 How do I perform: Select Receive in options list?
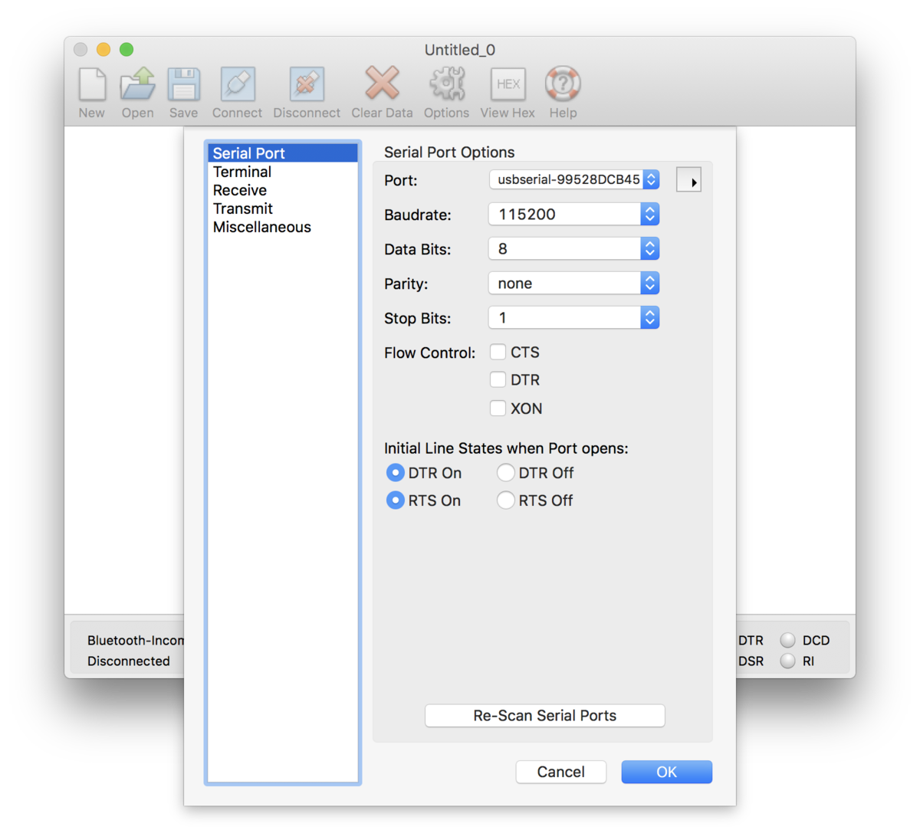coord(283,190)
